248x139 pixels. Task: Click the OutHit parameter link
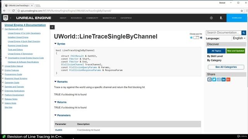[59, 130]
